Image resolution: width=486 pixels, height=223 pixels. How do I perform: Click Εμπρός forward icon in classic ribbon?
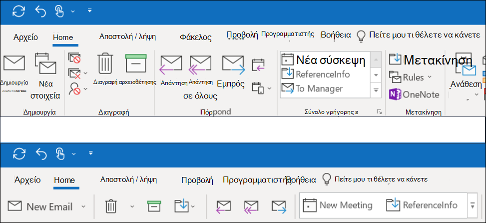(x=234, y=64)
